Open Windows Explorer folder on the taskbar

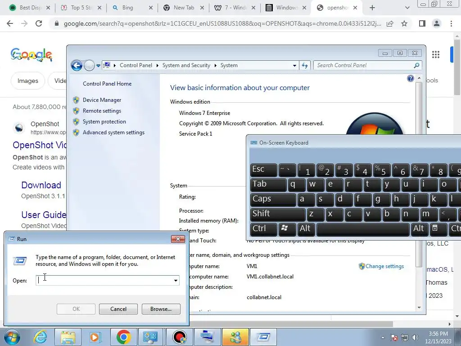click(68, 337)
